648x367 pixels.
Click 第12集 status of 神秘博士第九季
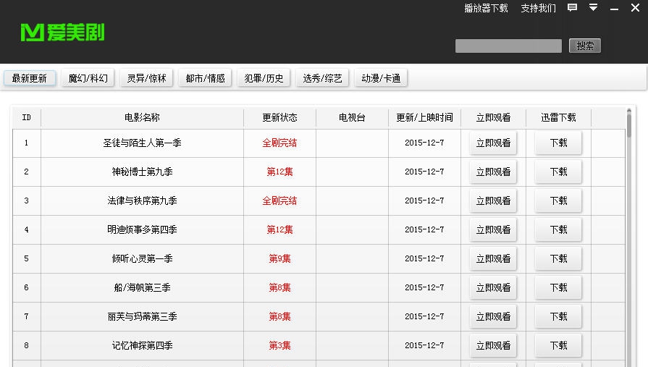279,172
